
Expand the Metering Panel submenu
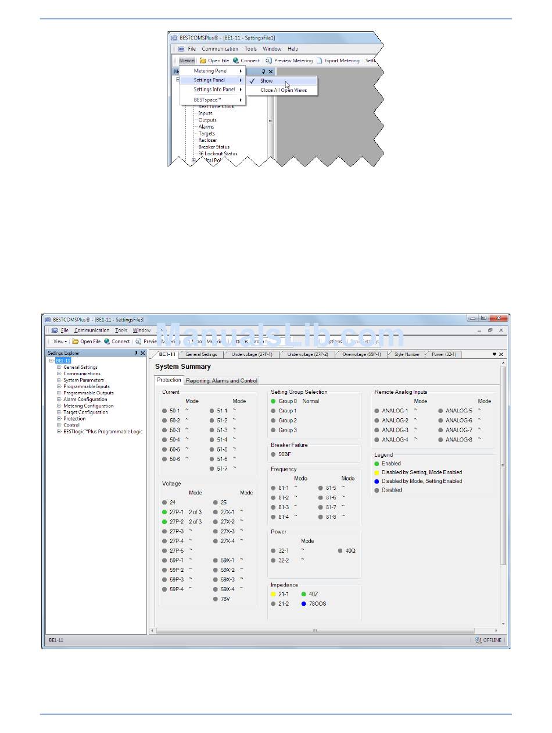pyautogui.click(x=213, y=71)
